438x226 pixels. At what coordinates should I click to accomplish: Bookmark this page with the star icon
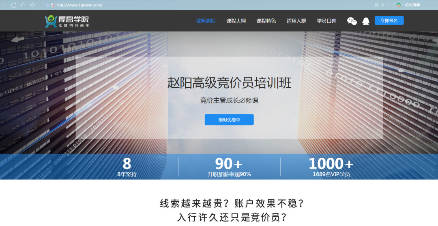coord(32,5)
